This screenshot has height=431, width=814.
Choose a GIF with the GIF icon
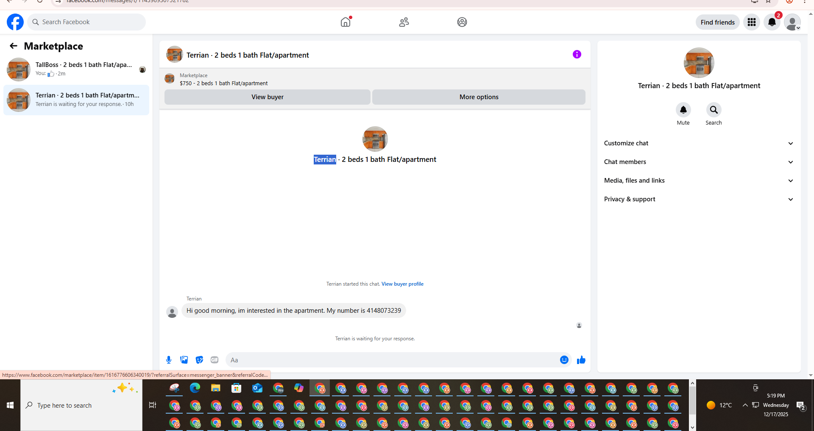[x=215, y=360]
